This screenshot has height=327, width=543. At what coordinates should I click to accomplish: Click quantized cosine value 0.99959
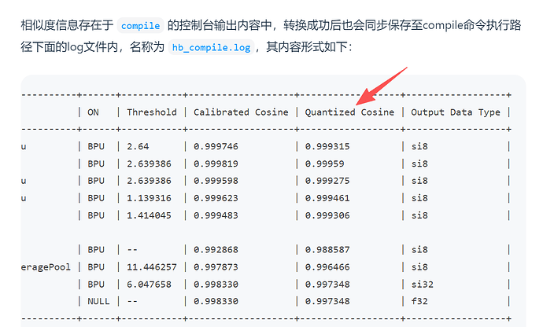pos(324,163)
